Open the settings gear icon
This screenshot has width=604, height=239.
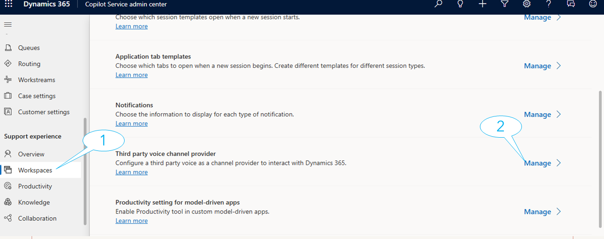[x=527, y=4]
